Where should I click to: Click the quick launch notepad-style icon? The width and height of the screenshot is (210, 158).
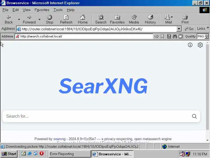click(x=24, y=154)
